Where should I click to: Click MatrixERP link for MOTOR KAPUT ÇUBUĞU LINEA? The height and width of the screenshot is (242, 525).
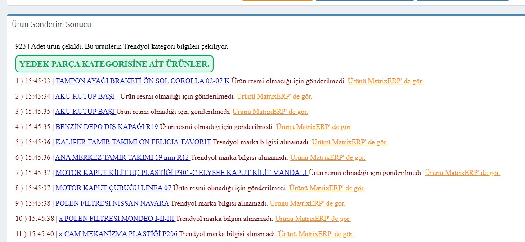(x=327, y=188)
